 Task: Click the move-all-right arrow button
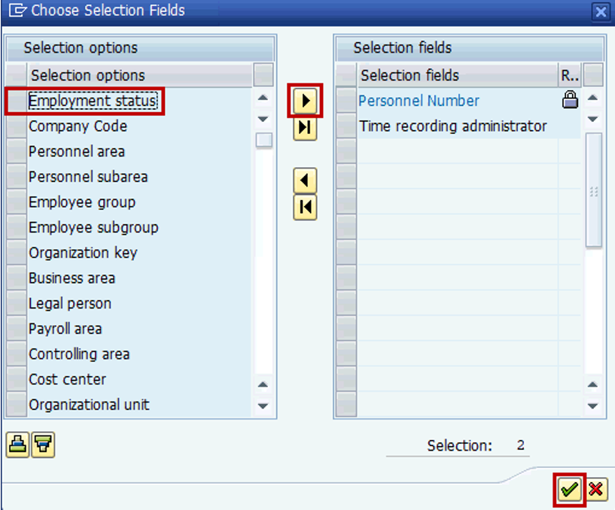point(305,128)
